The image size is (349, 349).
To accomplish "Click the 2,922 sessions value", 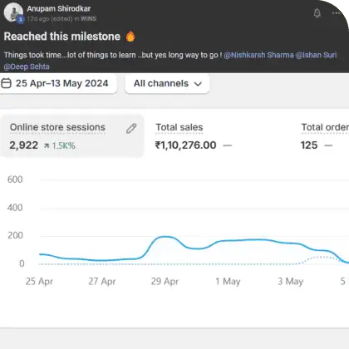I will point(24,145).
